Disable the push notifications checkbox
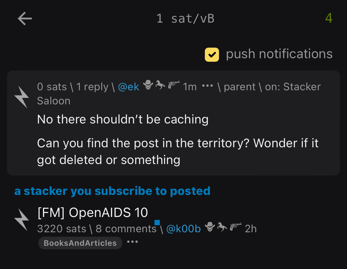The image size is (347, 269). [212, 55]
